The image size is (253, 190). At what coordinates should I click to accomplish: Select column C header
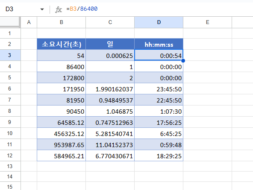110,22
